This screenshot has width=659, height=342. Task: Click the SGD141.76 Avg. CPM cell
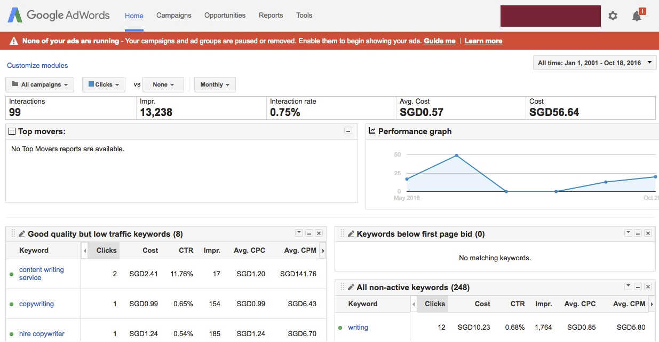pyautogui.click(x=298, y=274)
